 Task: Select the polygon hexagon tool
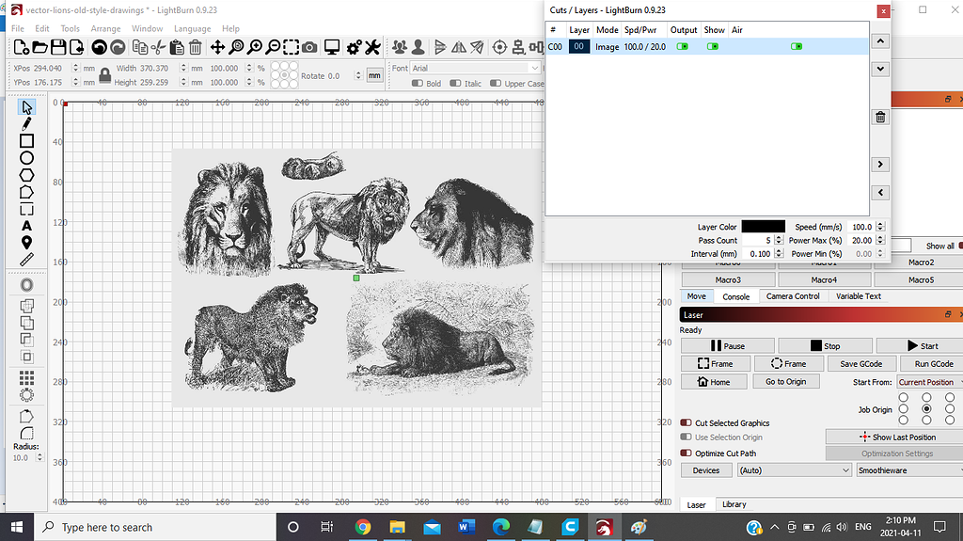coord(26,175)
